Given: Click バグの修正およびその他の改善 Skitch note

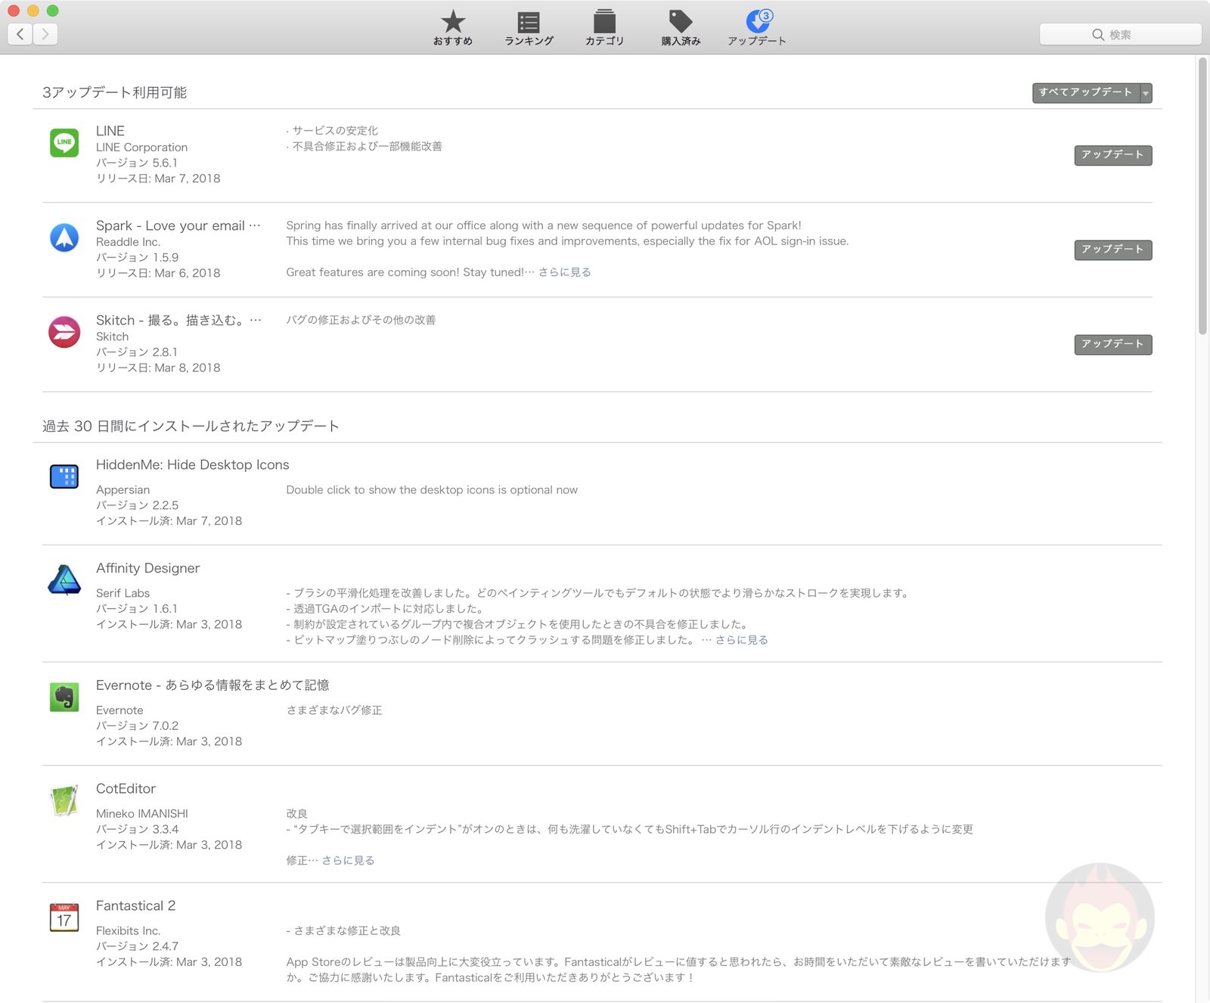Looking at the screenshot, I should coord(361,320).
